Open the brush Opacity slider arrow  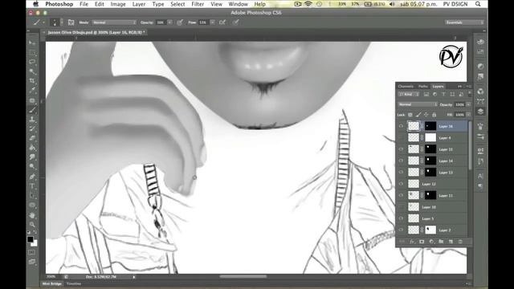[169, 22]
